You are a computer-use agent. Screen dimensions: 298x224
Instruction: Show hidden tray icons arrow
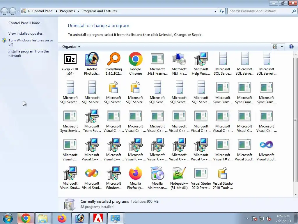[247, 219]
